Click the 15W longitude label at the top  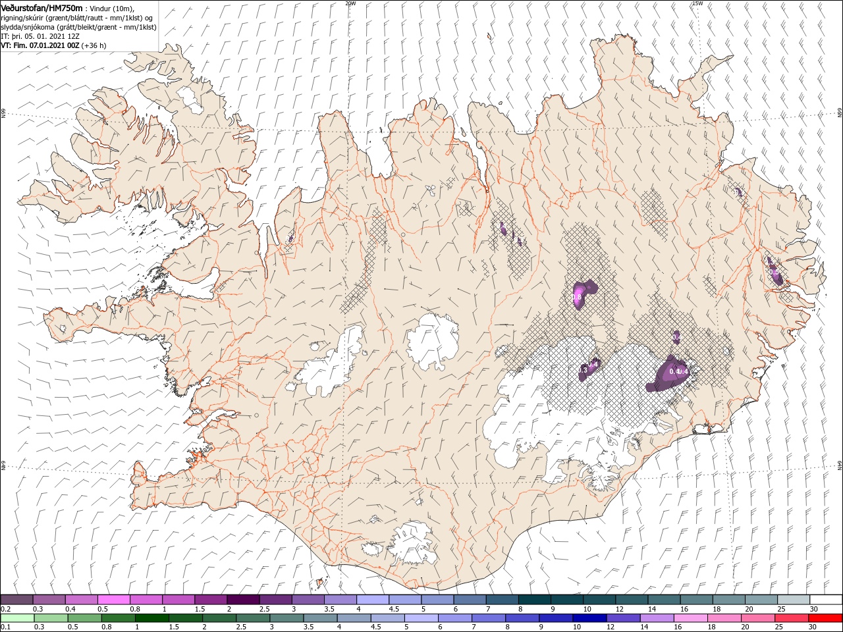pos(697,3)
